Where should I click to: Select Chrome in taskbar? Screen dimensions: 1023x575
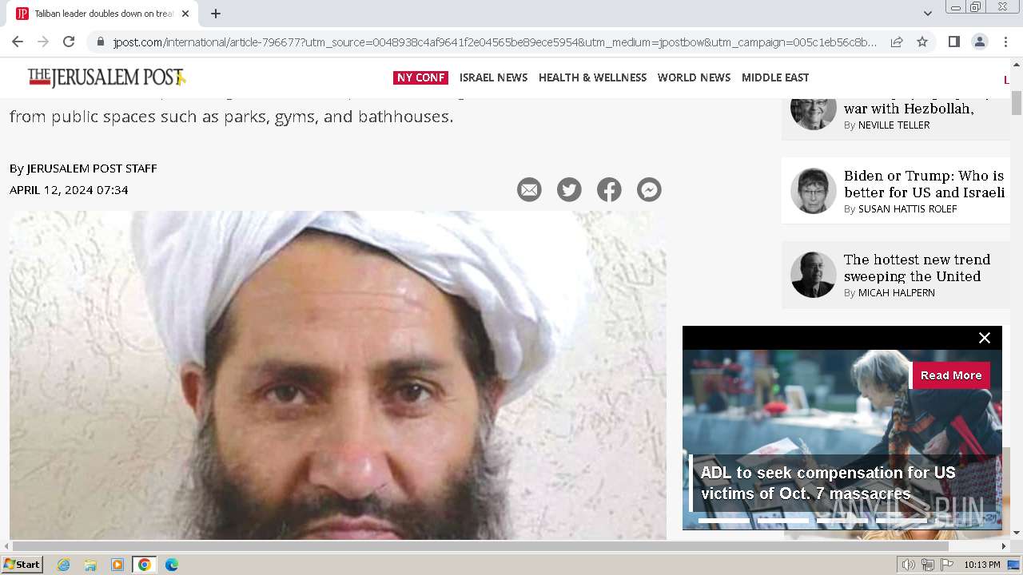click(x=145, y=565)
